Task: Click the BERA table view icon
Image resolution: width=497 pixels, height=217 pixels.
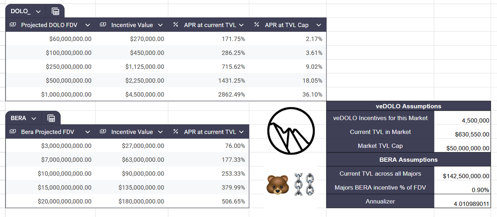Action: pos(51,118)
